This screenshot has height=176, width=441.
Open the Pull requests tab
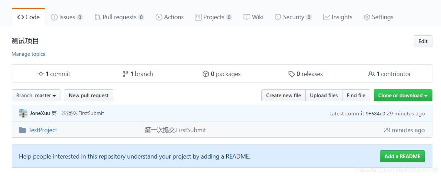[x=119, y=17]
